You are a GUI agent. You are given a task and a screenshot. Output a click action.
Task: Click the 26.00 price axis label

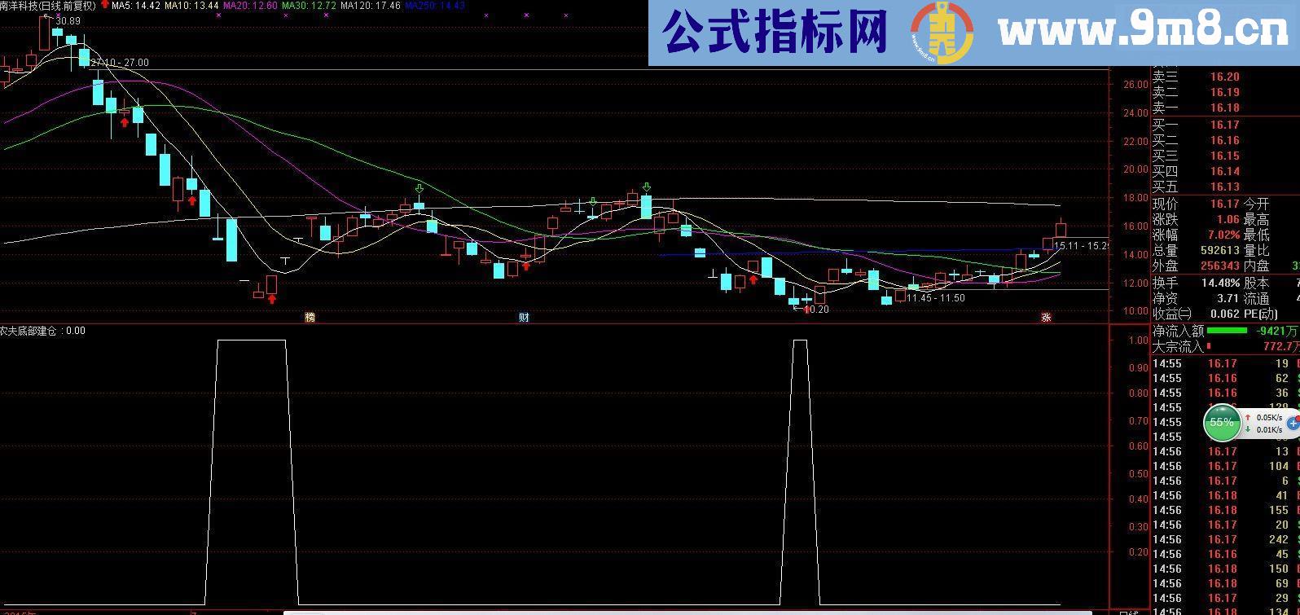click(x=1135, y=85)
